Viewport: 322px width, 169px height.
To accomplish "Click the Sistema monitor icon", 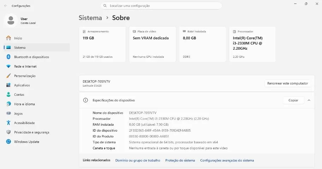I will click(x=8, y=47).
